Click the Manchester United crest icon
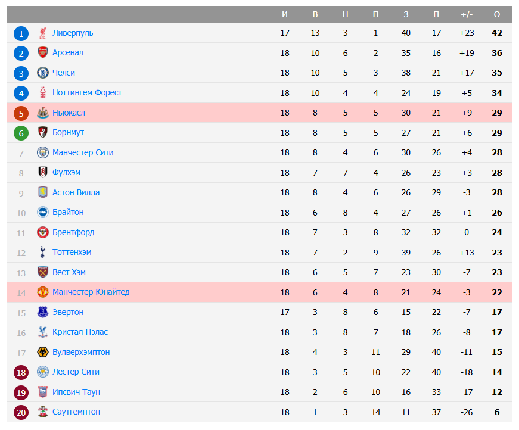This screenshot has height=430, width=519. [42, 292]
